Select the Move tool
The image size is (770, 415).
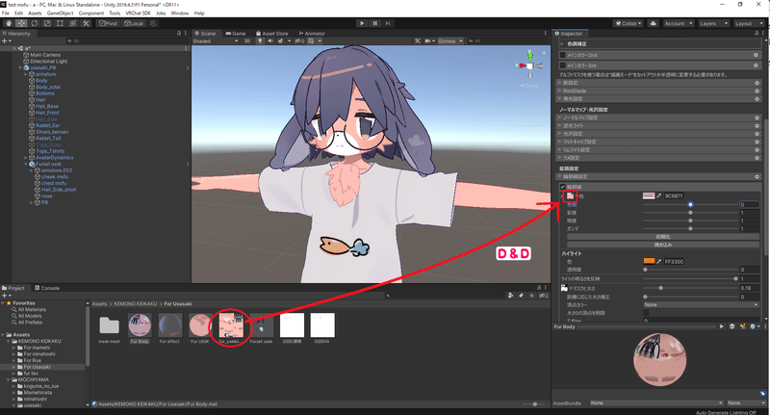click(21, 23)
